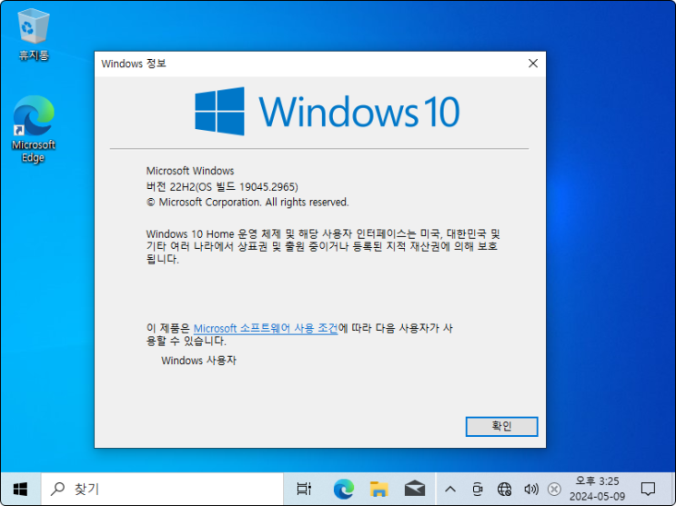Open the clock and date display

pos(597,490)
